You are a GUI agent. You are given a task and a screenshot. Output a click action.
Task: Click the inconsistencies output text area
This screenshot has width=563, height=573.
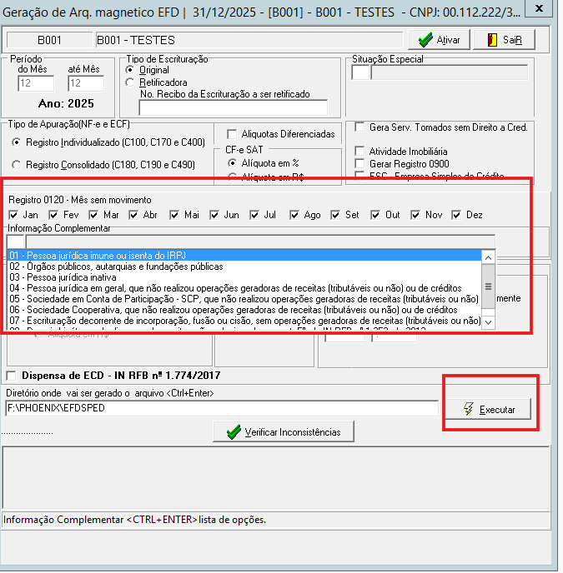[x=275, y=477]
